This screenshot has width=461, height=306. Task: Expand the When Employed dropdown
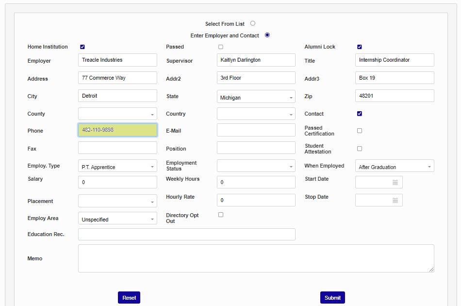coord(395,167)
